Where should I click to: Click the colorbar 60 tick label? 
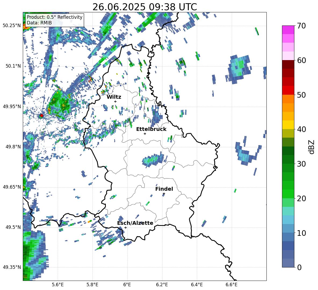(301, 60)
